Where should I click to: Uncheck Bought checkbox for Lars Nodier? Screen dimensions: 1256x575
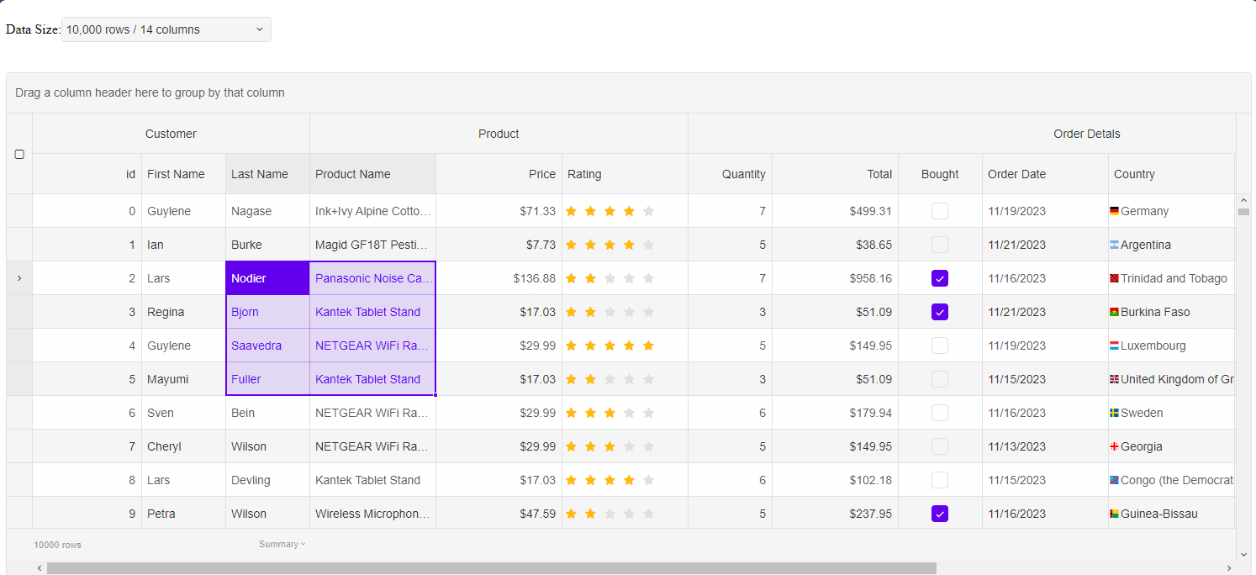point(940,278)
